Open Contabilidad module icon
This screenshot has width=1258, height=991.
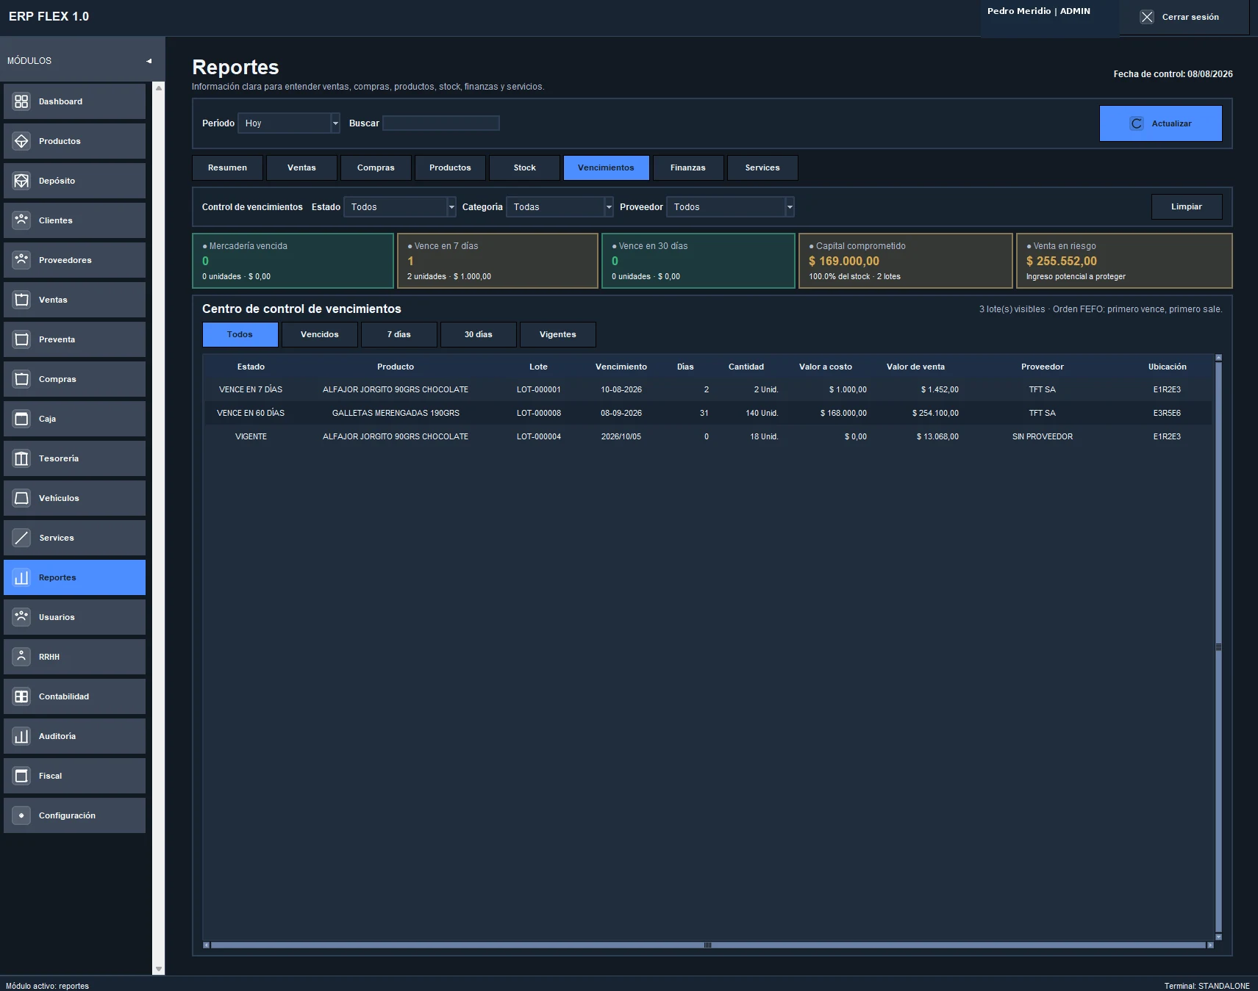pyautogui.click(x=21, y=696)
